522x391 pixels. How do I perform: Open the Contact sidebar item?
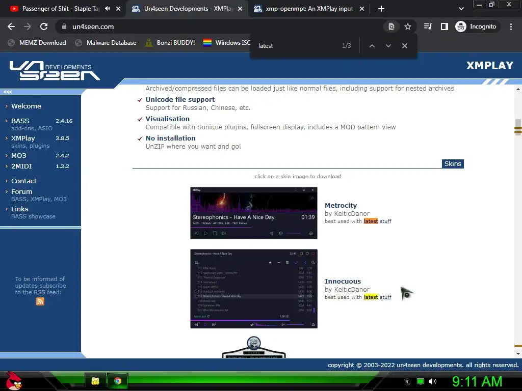[x=23, y=181]
